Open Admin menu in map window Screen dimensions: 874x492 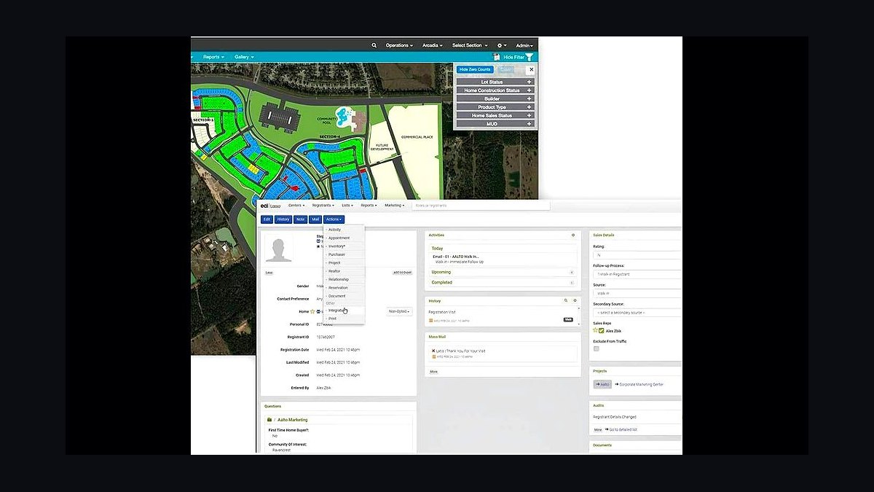tap(524, 45)
